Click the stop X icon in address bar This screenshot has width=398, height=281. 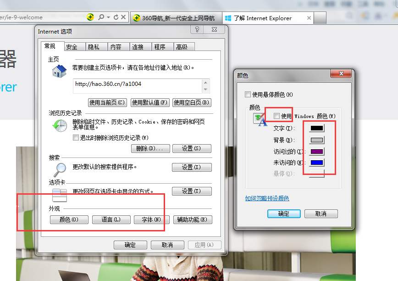pyautogui.click(x=123, y=17)
